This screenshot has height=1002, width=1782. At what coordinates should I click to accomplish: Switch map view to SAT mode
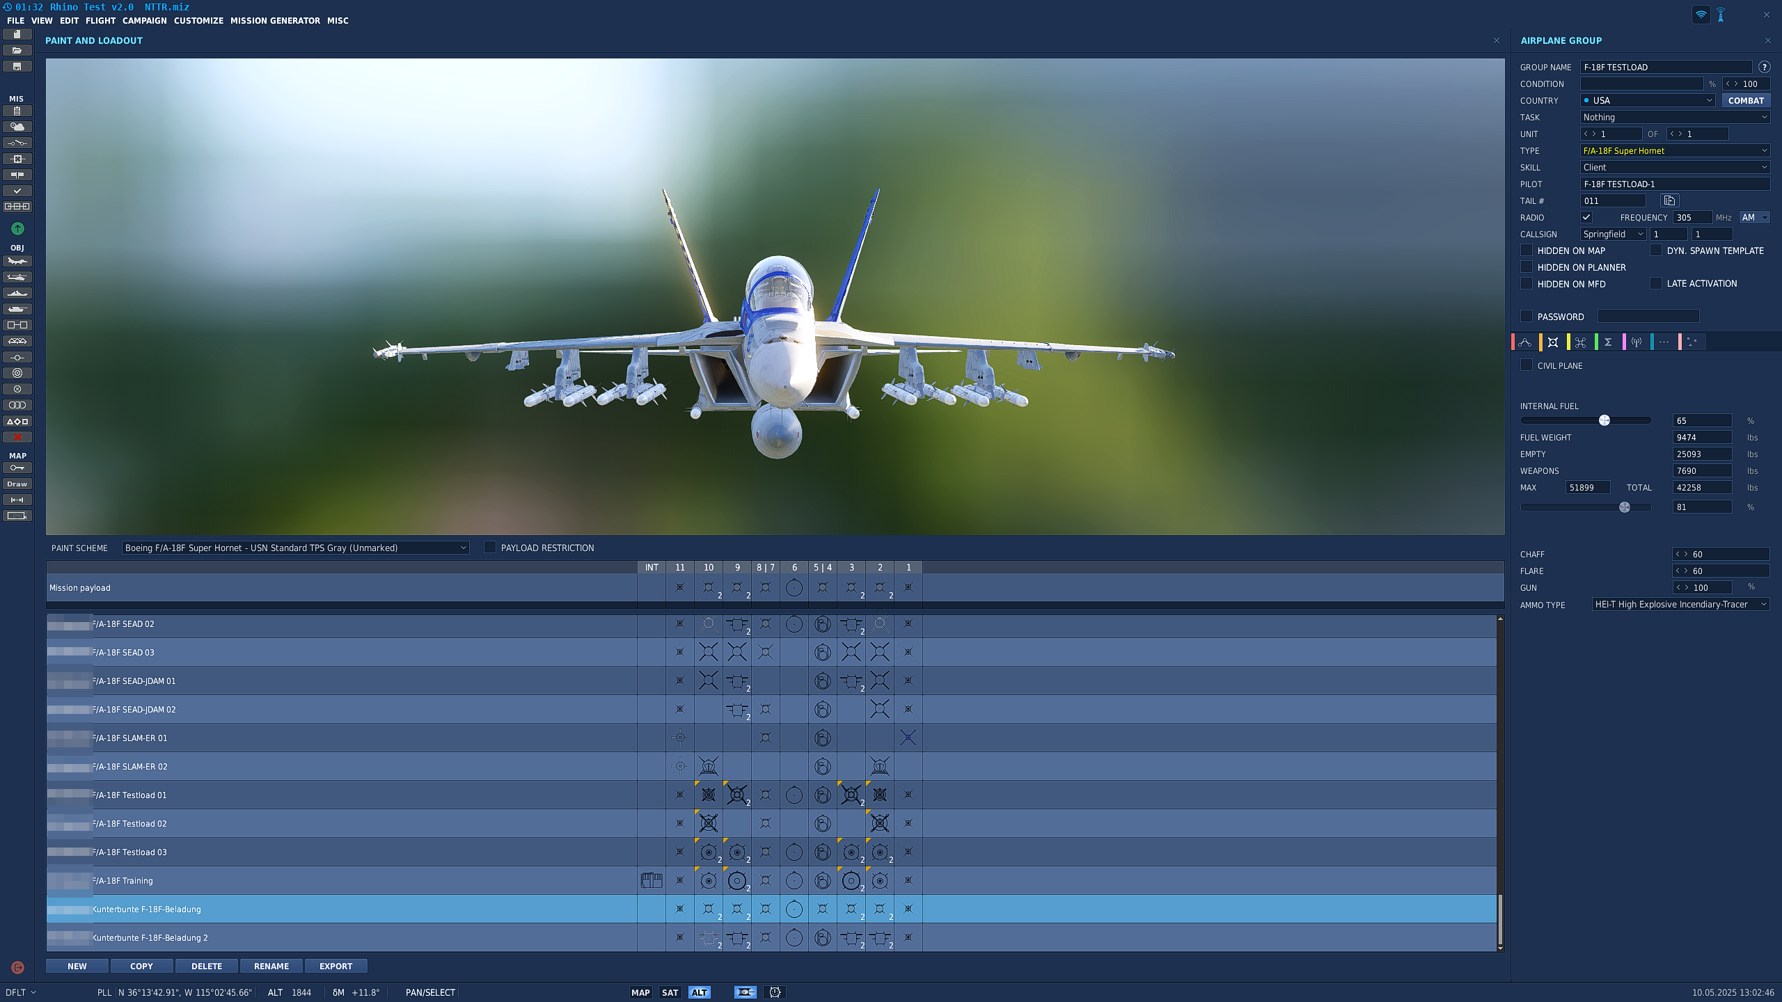(x=670, y=992)
